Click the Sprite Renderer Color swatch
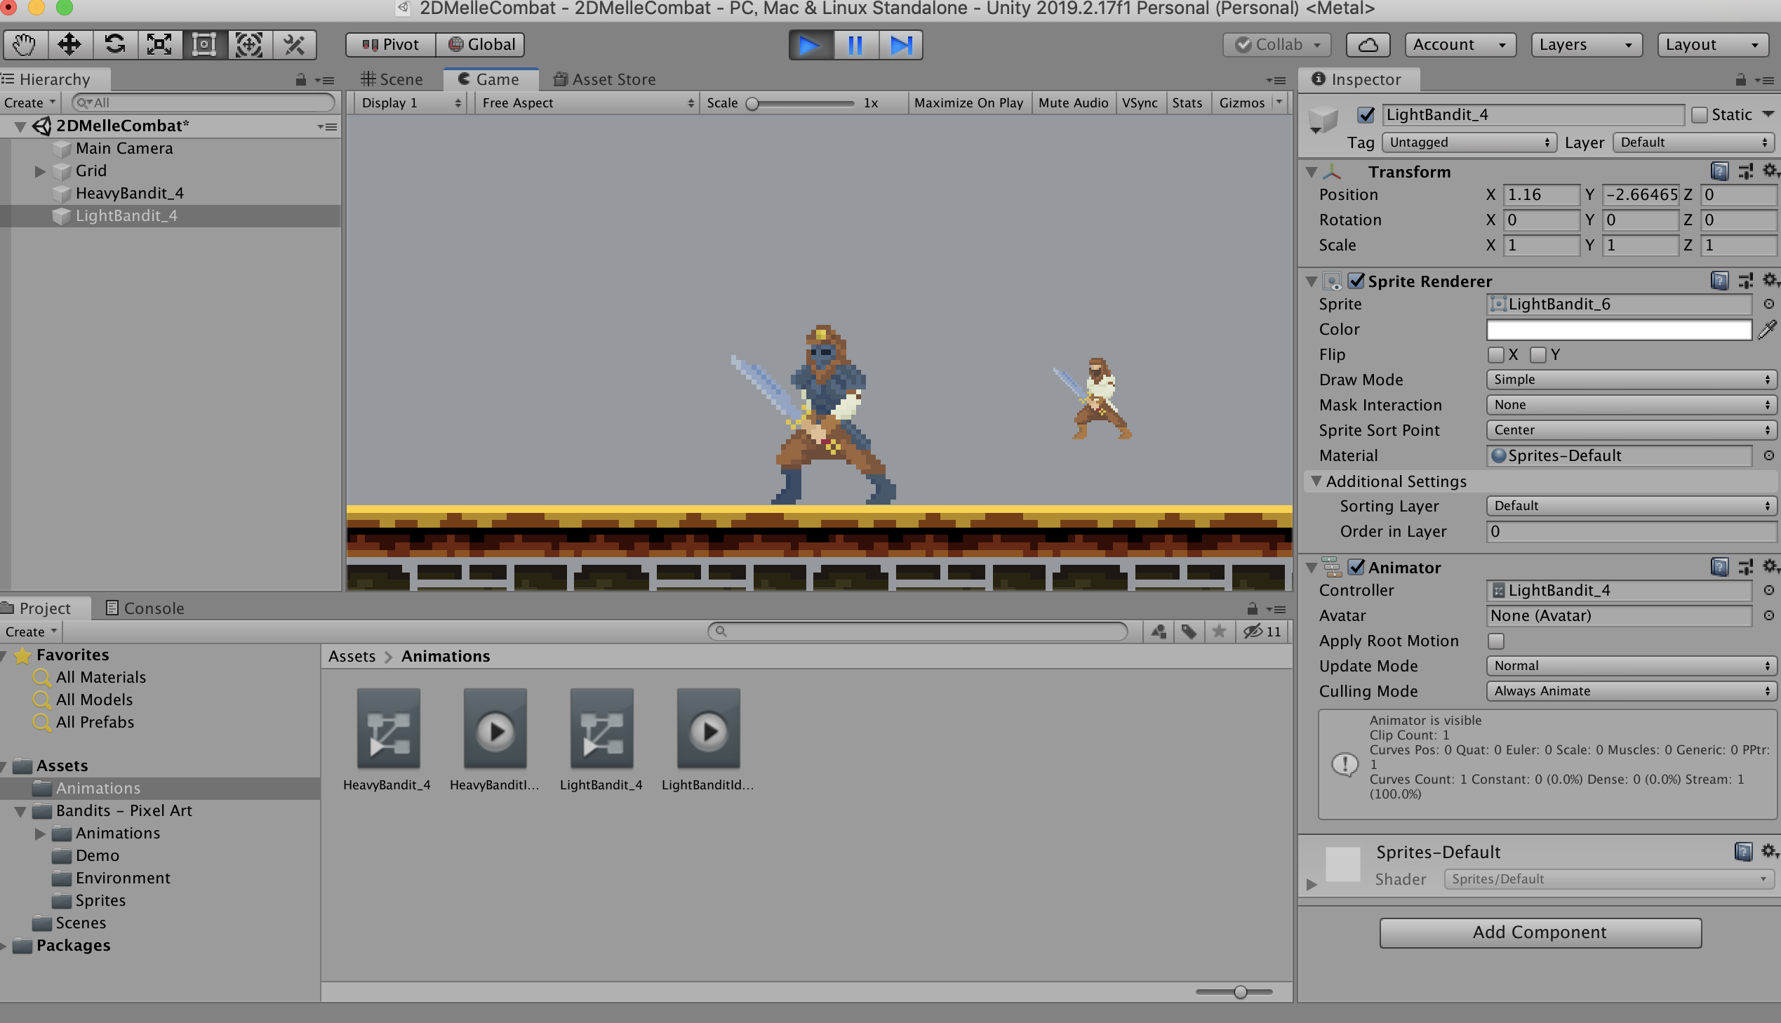 [1618, 330]
